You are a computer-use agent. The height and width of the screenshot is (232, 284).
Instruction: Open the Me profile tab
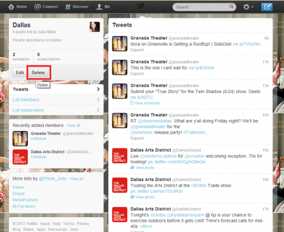coord(103,7)
